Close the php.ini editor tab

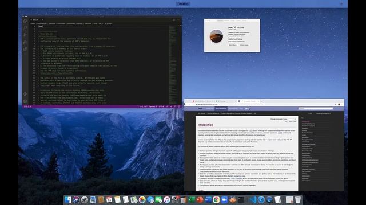(x=42, y=20)
